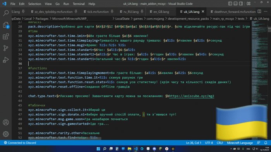This screenshot has width=271, height=152.
Task: Open the Explorer view with badge 2
Action: click(x=6, y=25)
